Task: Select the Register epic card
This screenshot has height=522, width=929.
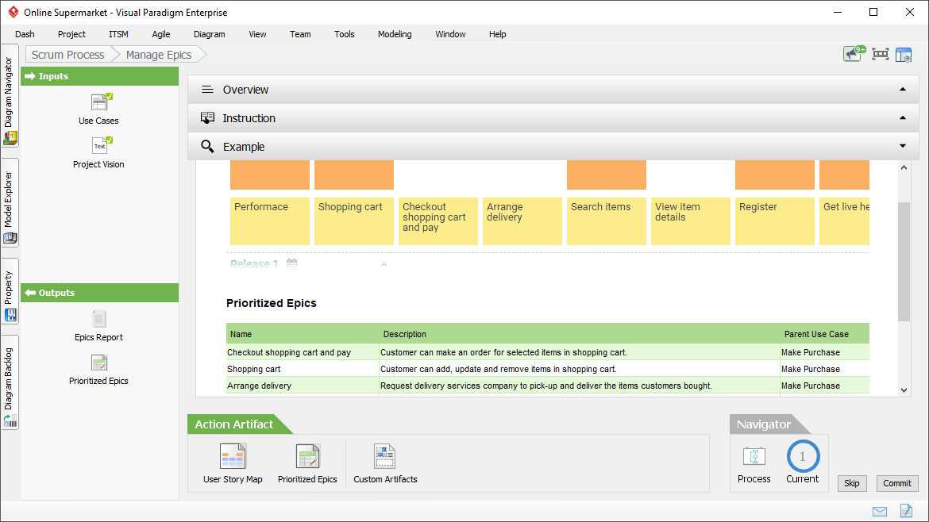Action: point(774,221)
